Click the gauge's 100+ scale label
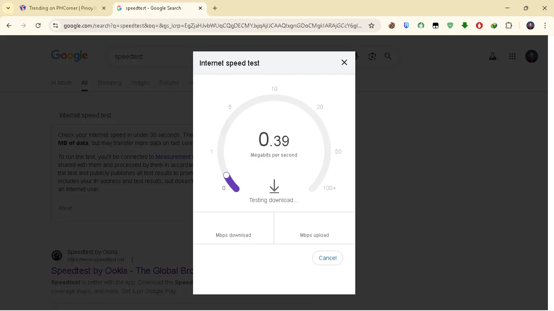This screenshot has height=311, width=554. click(329, 188)
